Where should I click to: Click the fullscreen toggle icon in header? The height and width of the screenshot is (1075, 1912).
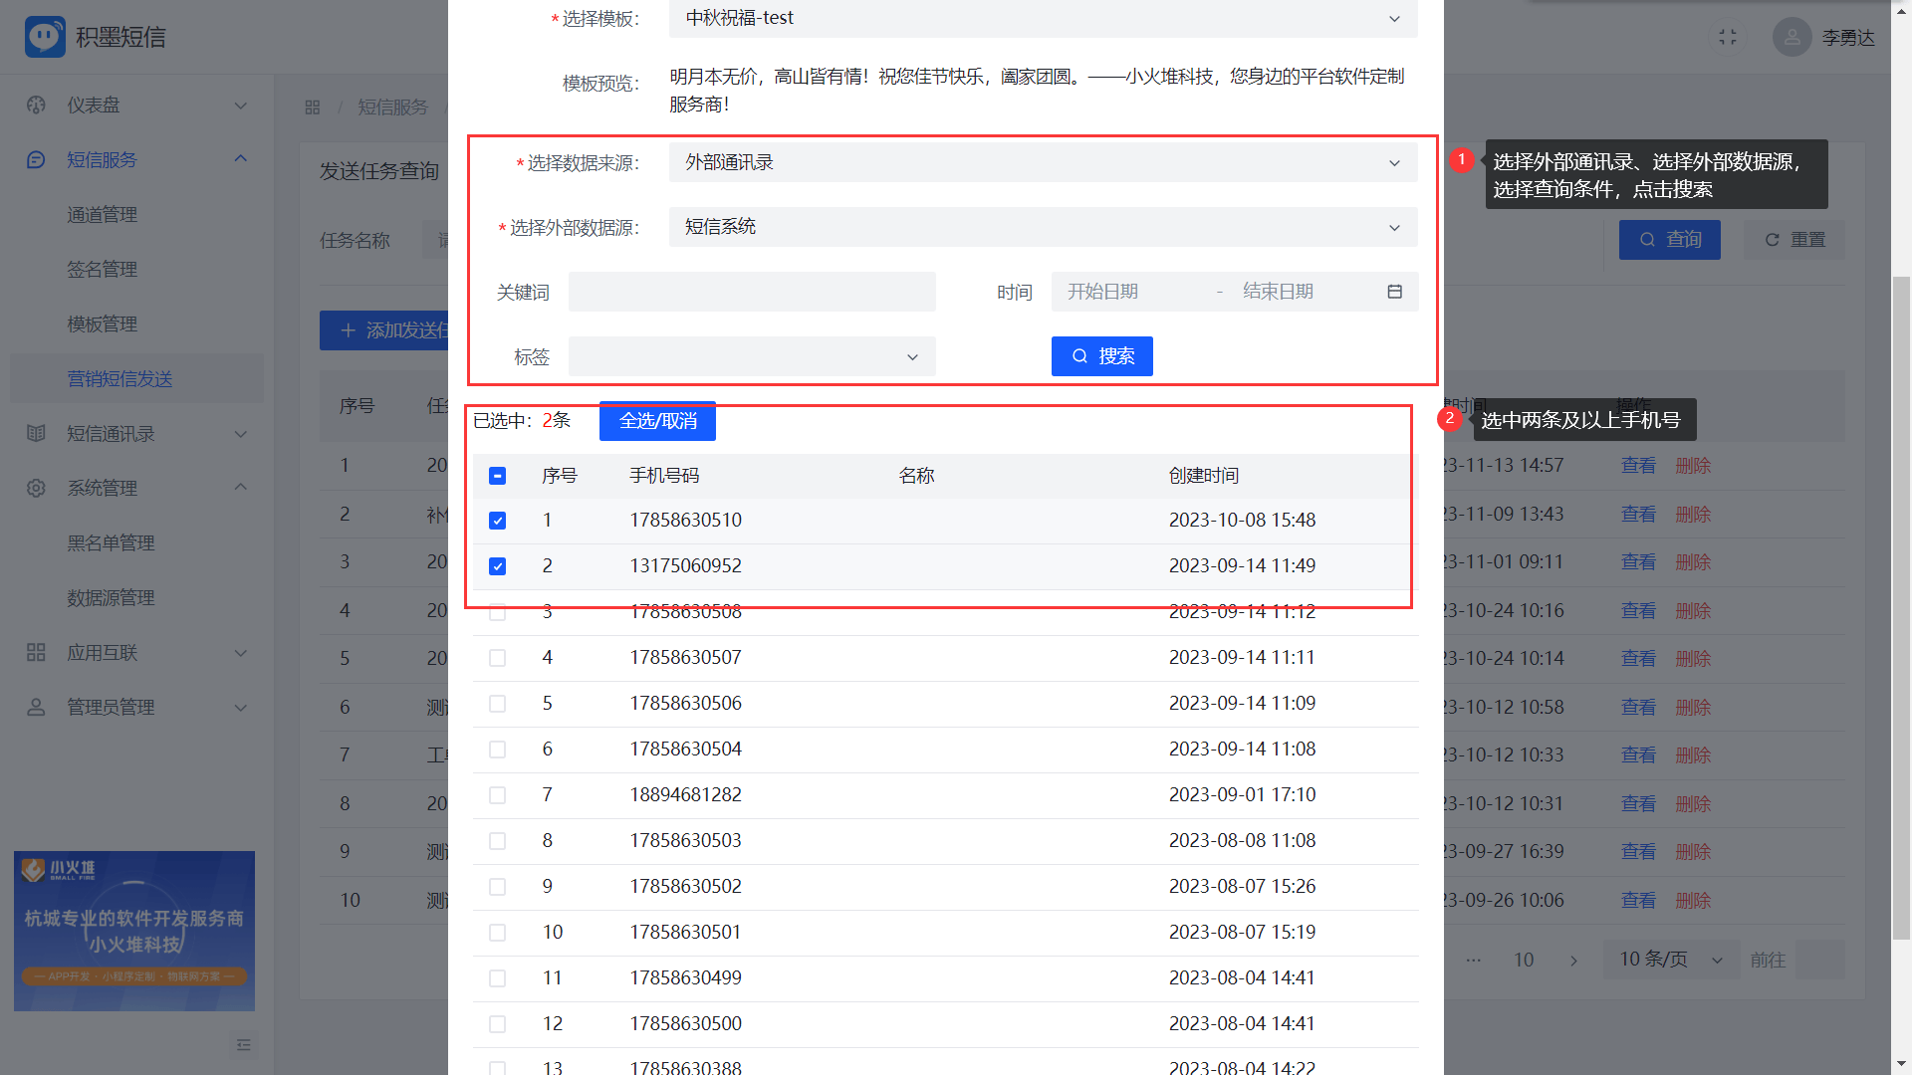pyautogui.click(x=1728, y=37)
